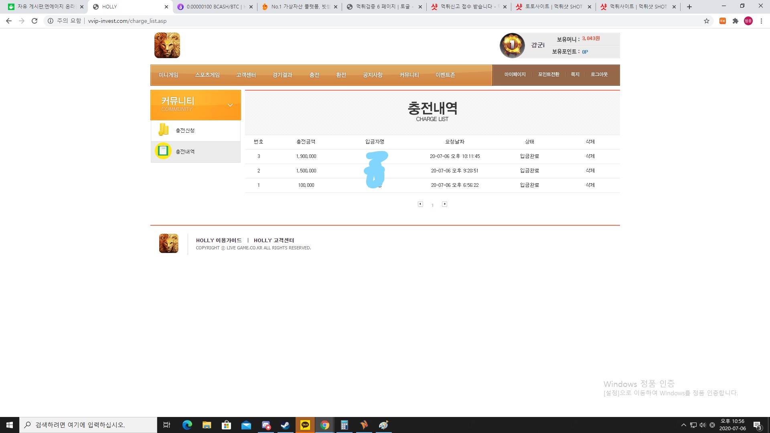Switch to the No.1 가상자산 플랫폼 tab
770x433 pixels.
pos(300,7)
